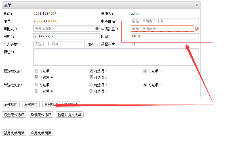
Task: Check 可选项 1 in the 复选框列表
Action: [36, 71]
